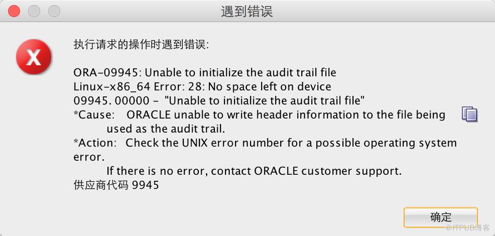Click the *Cause: label
Image resolution: width=495 pixels, height=236 pixels.
[x=94, y=115]
